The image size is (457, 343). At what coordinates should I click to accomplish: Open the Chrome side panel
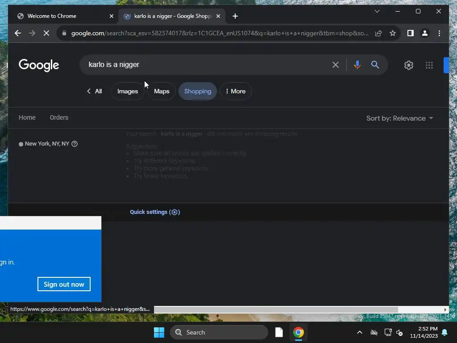[x=411, y=33]
